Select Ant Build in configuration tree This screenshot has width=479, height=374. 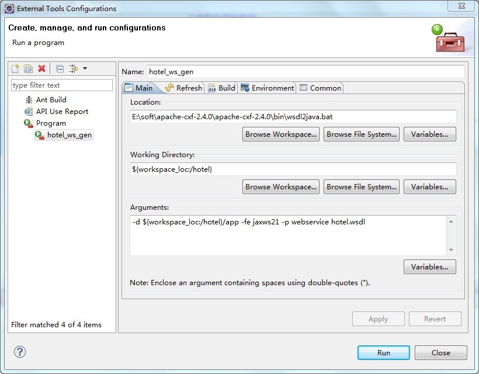(x=51, y=99)
